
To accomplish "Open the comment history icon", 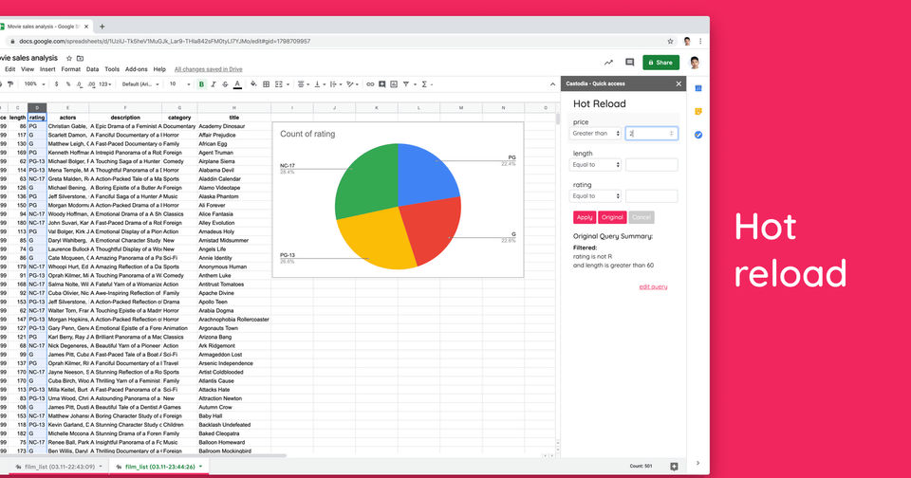I will coord(629,63).
